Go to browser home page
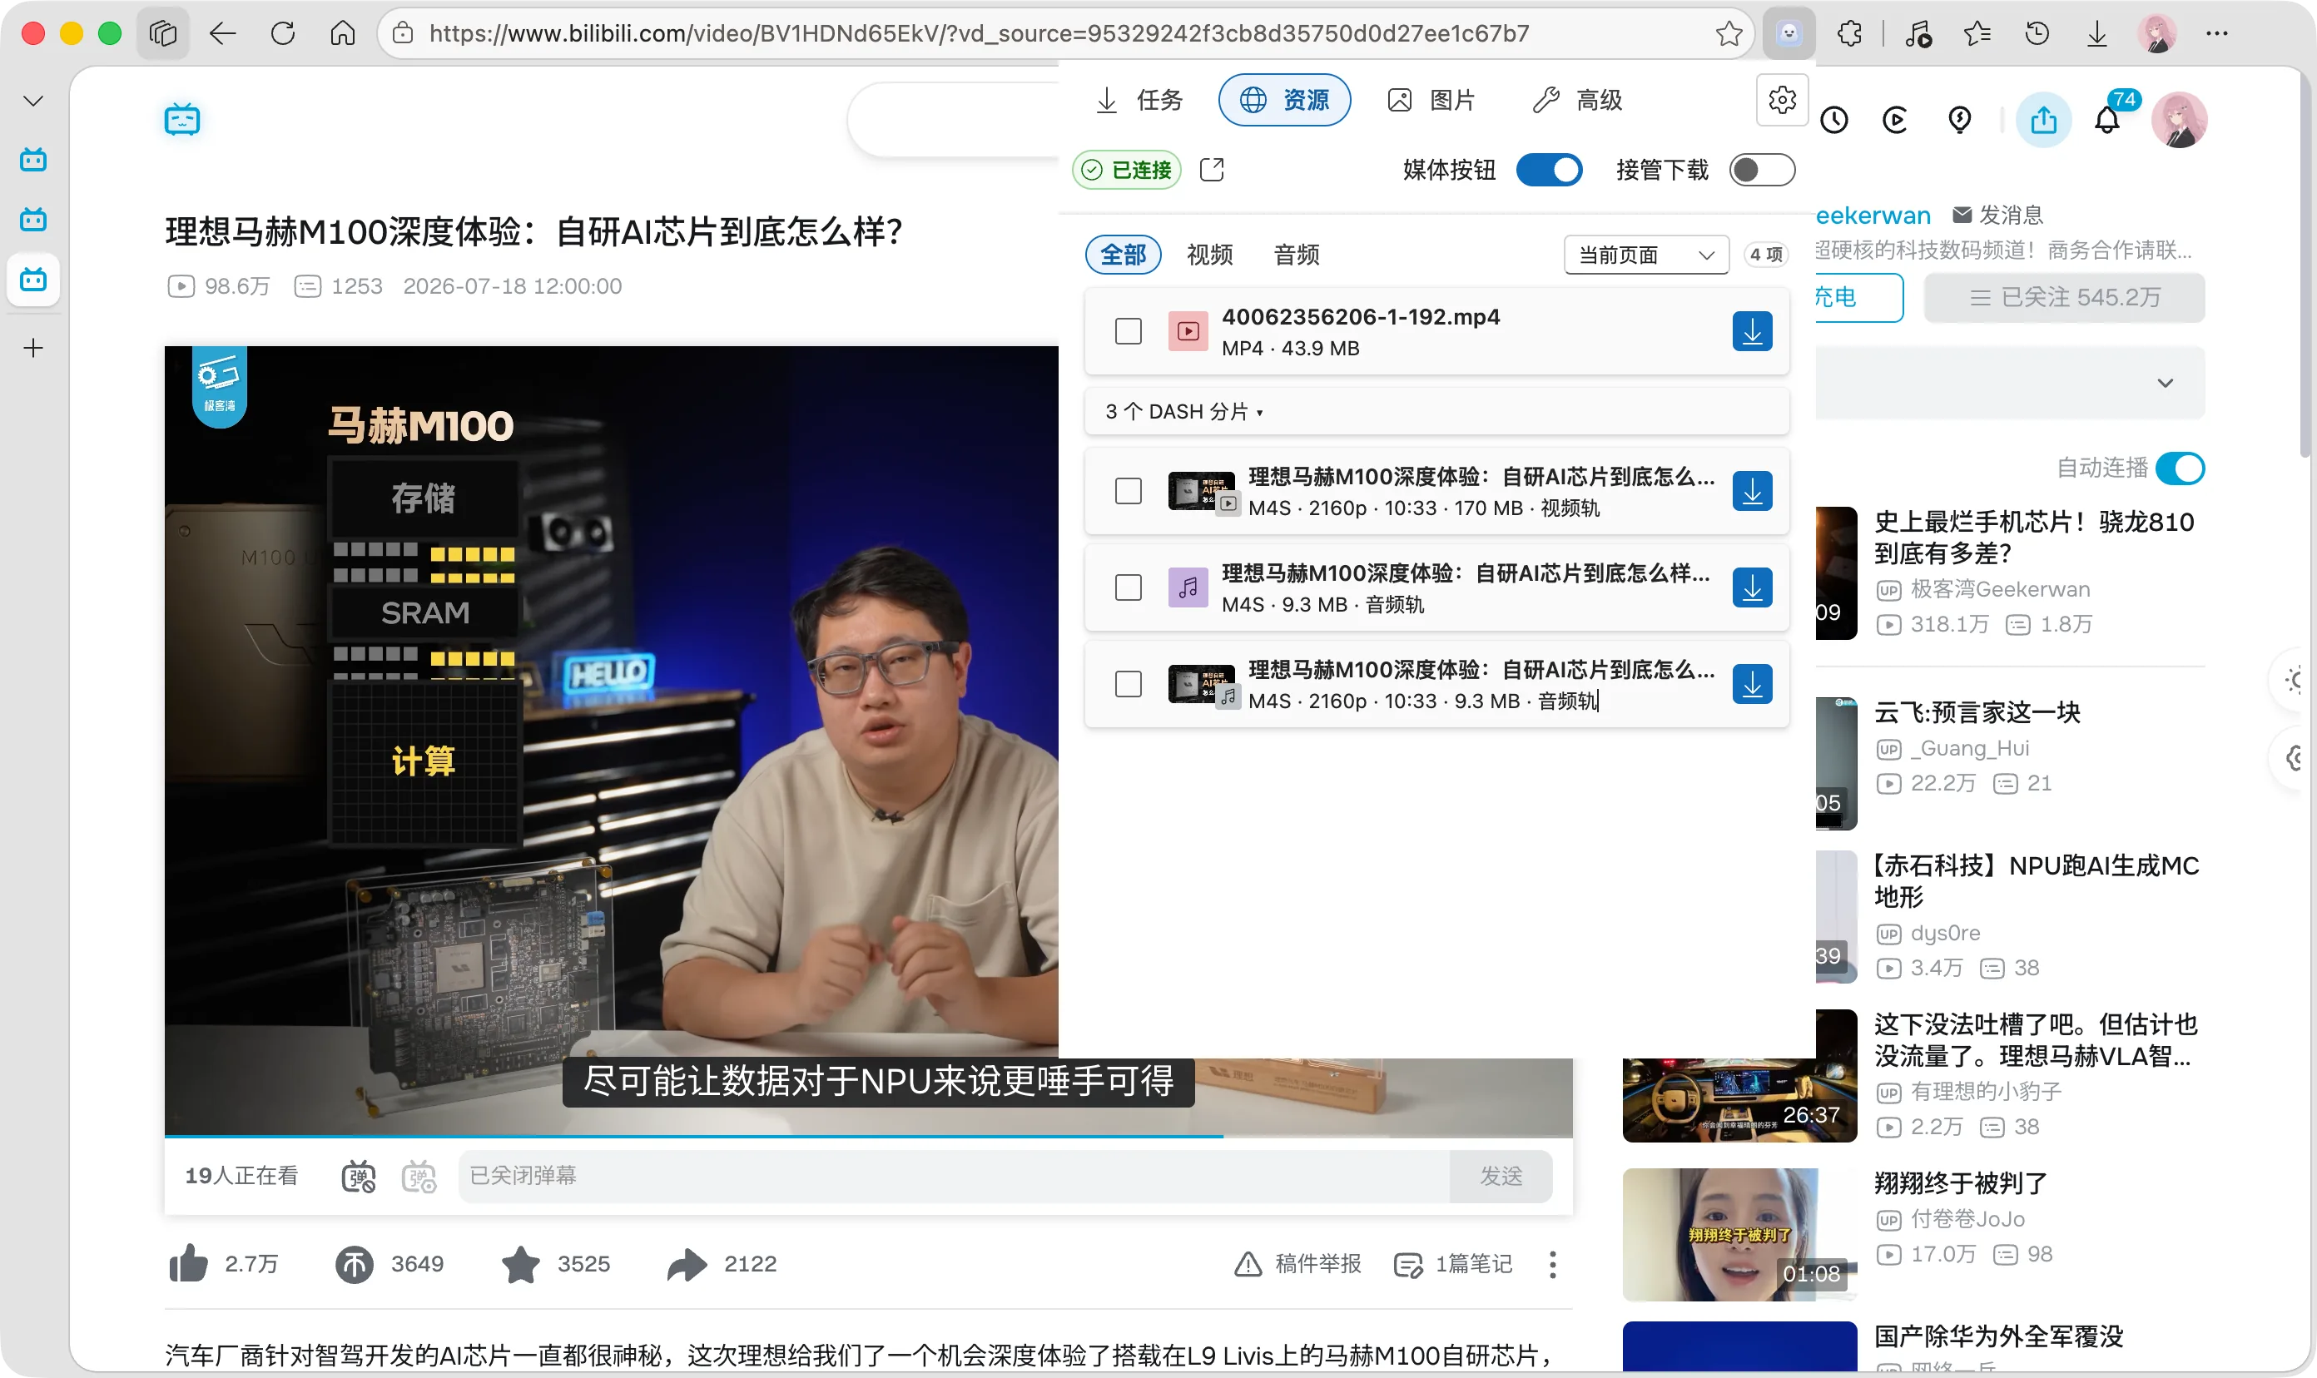Screen dimensions: 2317x1378 point(343,34)
